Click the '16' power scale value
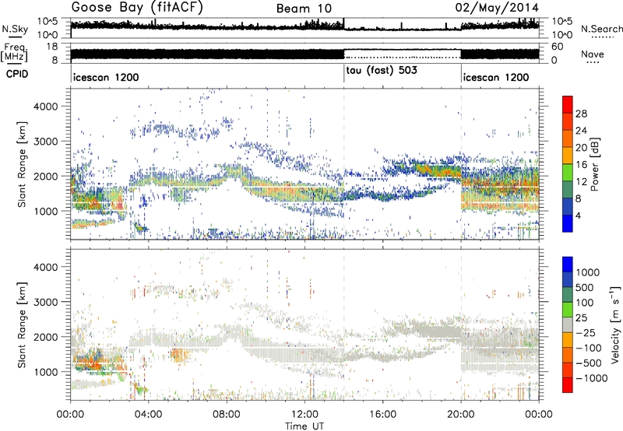The height and width of the screenshot is (431, 623). pos(581,165)
